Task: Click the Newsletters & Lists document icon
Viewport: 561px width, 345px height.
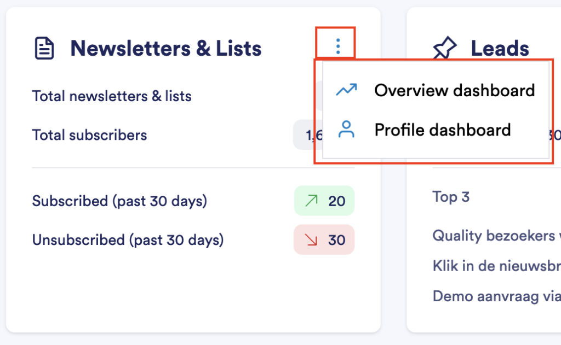Action: point(45,48)
